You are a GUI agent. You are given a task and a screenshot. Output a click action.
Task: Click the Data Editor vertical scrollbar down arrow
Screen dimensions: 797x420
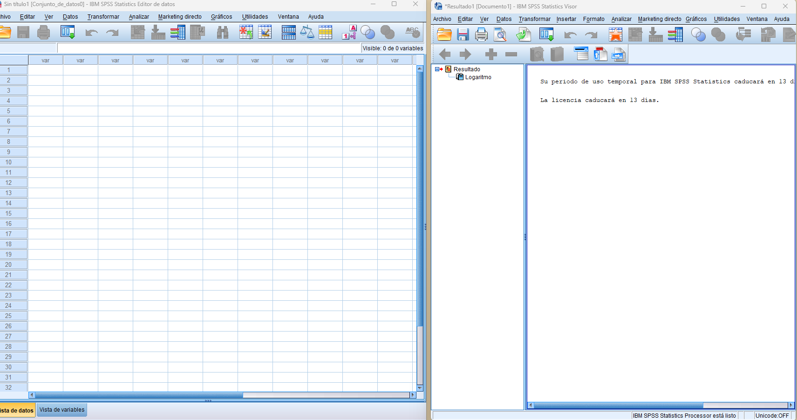[x=420, y=388]
